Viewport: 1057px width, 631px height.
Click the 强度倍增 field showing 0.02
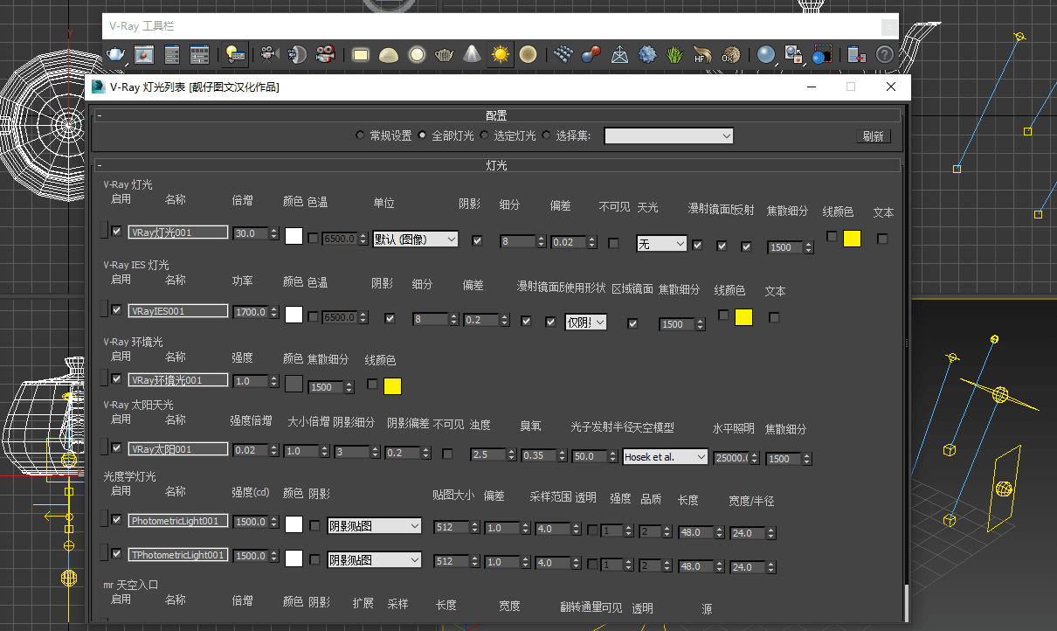pos(251,449)
